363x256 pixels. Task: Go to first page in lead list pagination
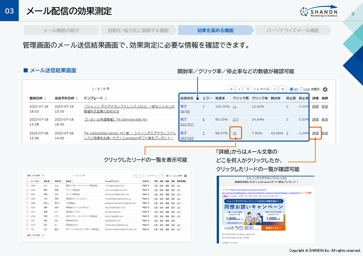135,176
